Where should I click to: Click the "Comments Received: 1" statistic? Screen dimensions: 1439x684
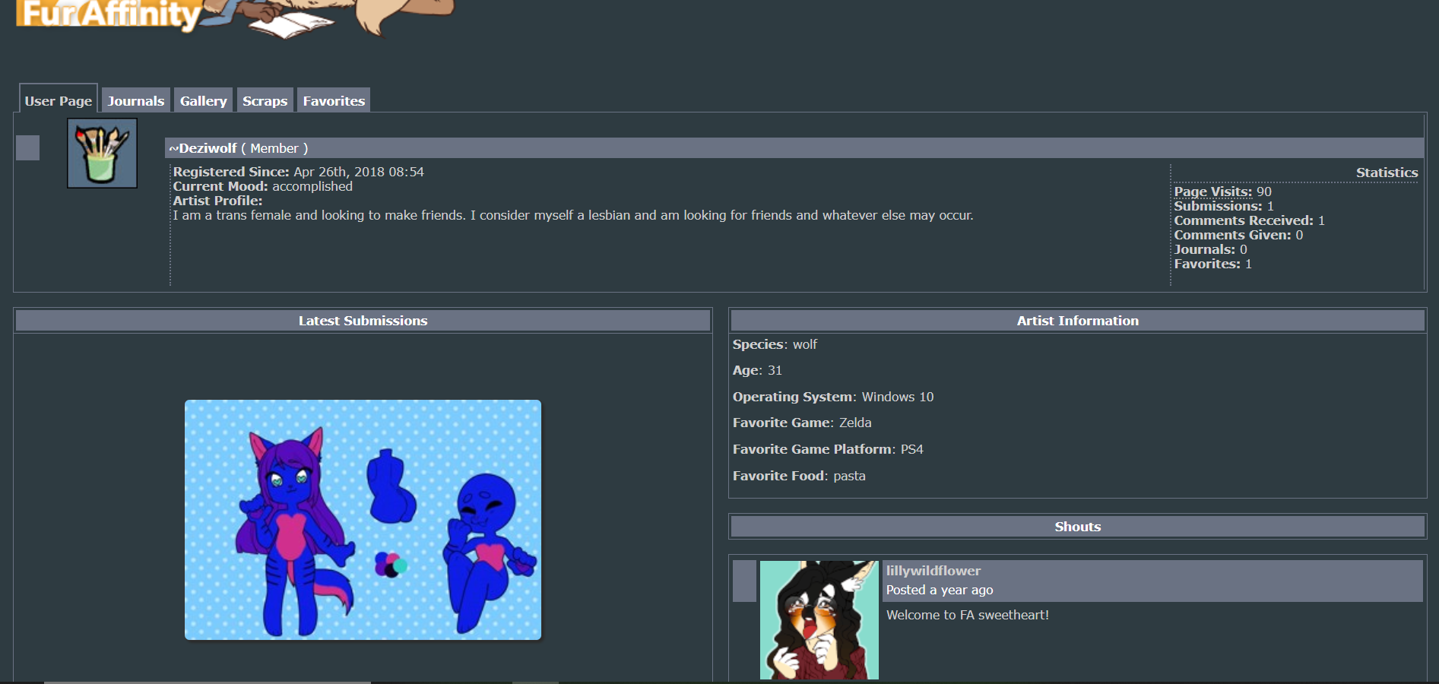(x=1249, y=220)
